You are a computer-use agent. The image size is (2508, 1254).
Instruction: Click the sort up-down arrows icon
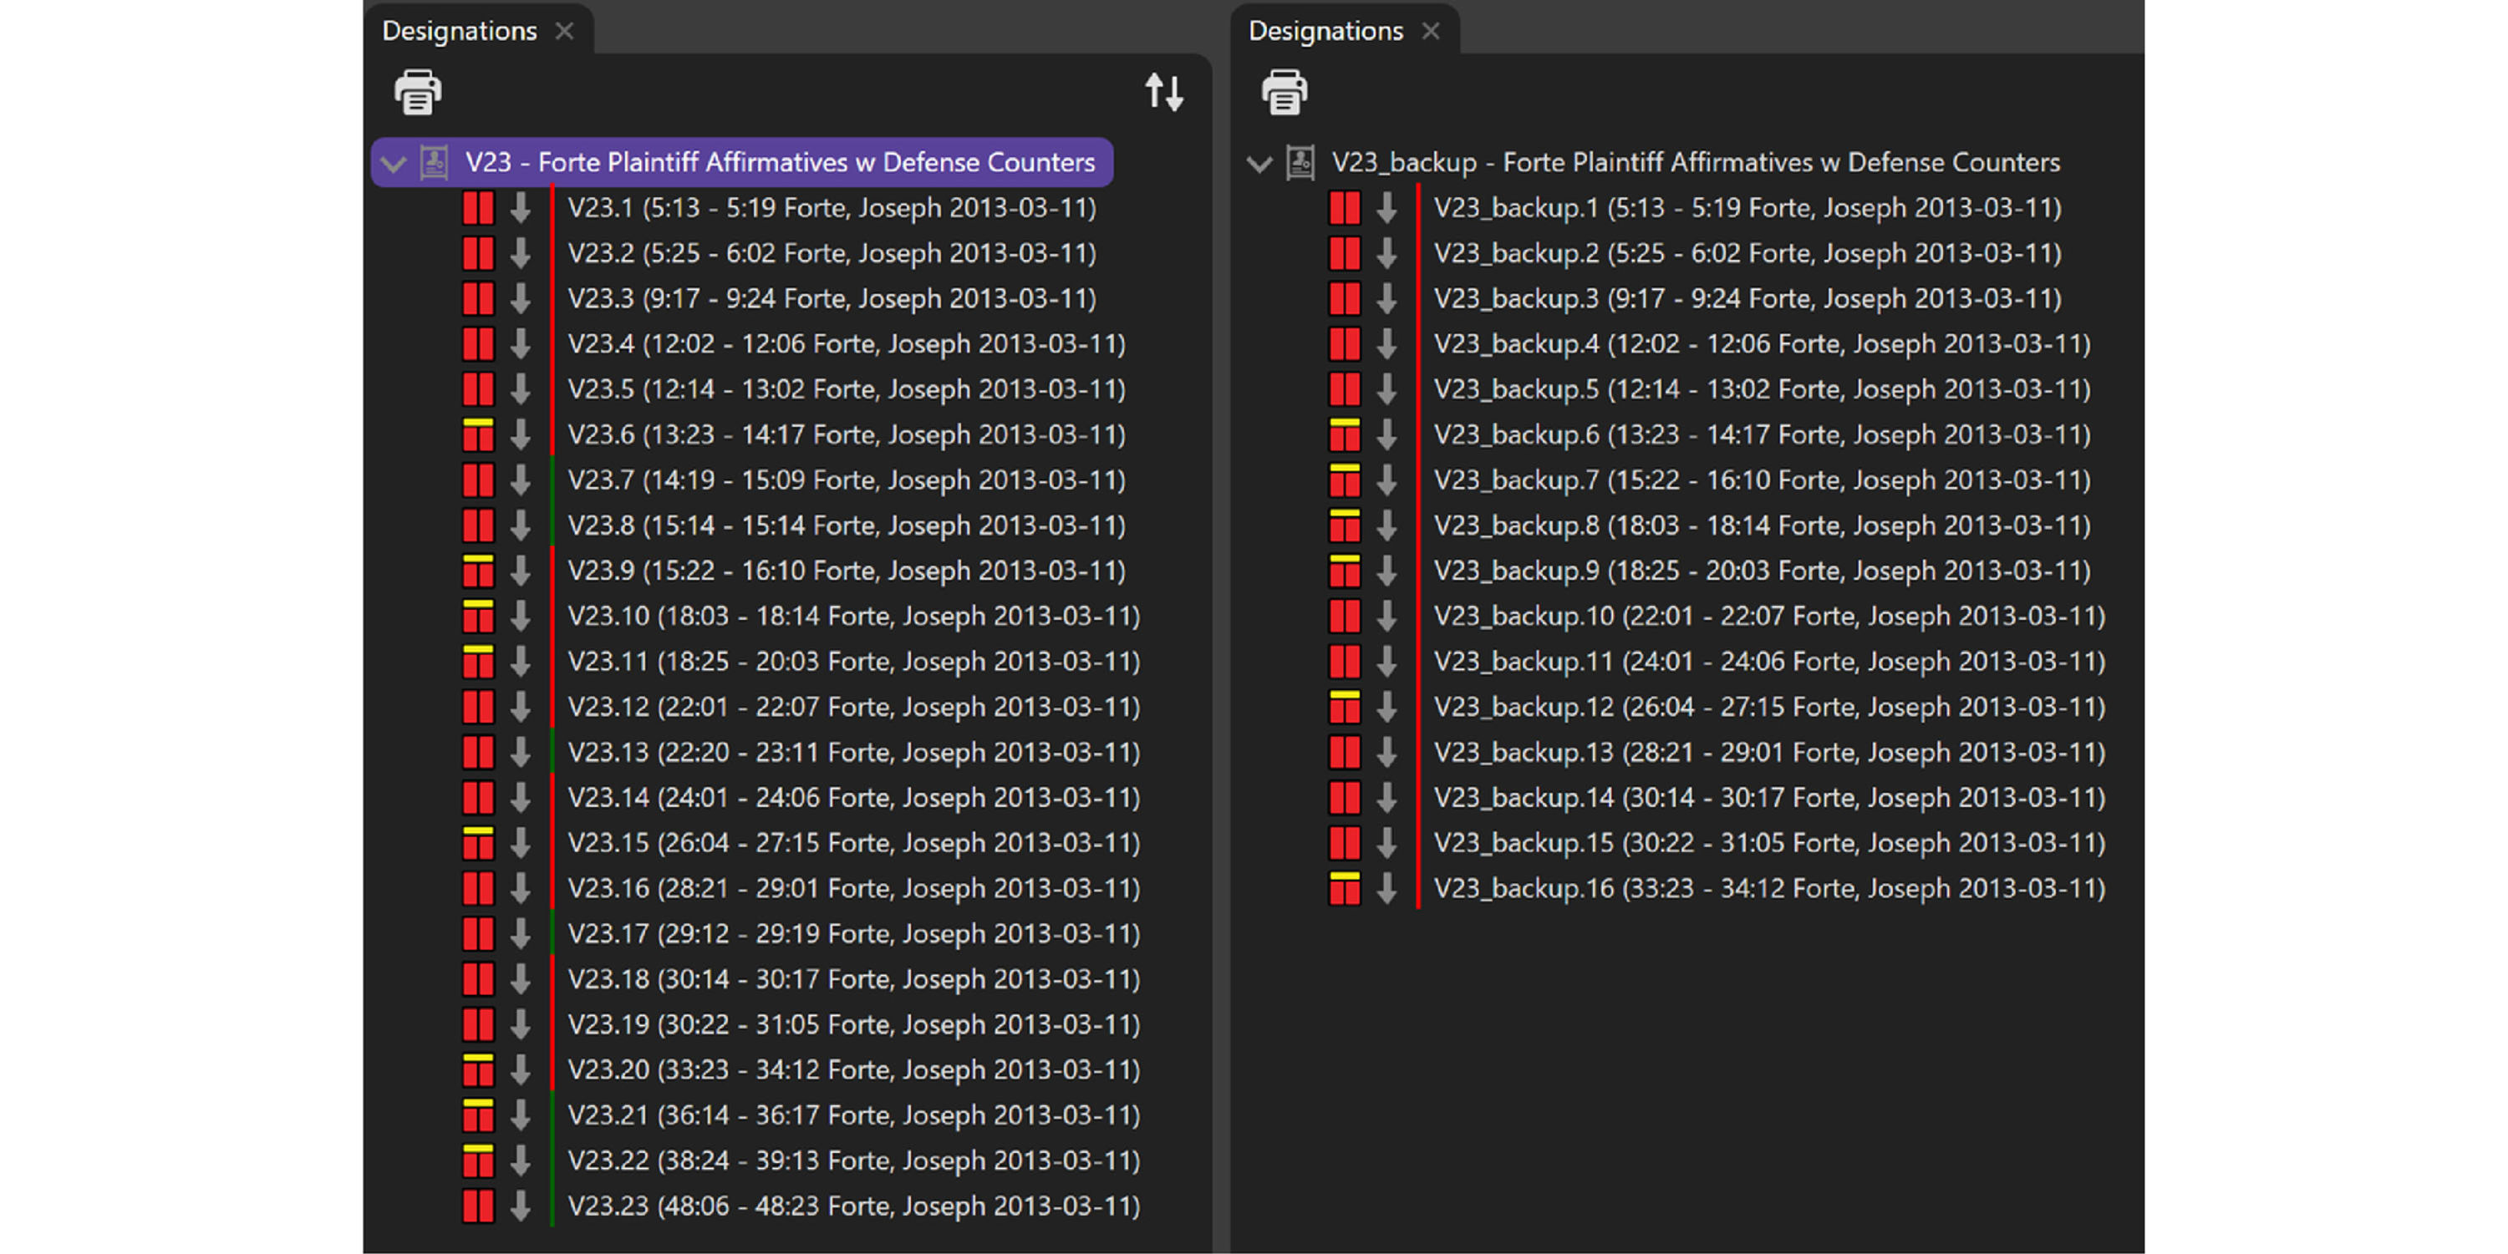point(1163,93)
